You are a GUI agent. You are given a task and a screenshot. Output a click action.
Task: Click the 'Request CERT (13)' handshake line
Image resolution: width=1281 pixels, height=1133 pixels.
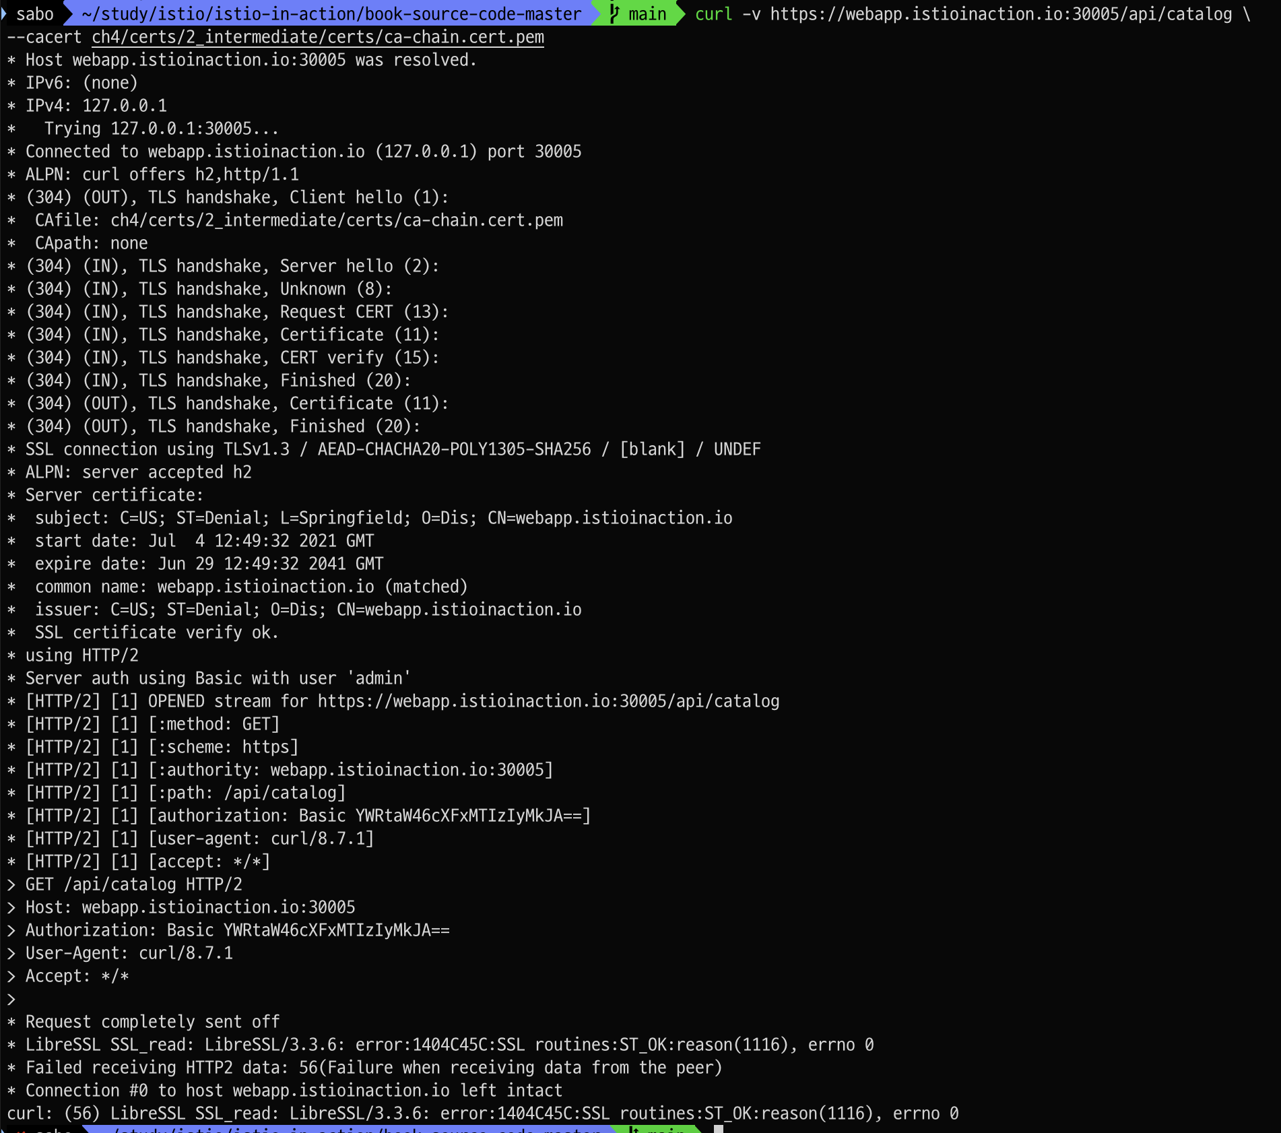(228, 312)
